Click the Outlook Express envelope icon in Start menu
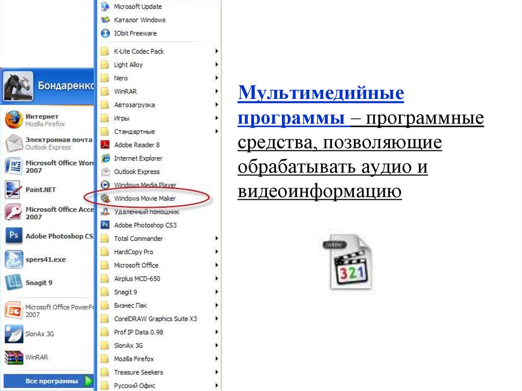Image resolution: width=522 pixels, height=391 pixels. (x=14, y=143)
